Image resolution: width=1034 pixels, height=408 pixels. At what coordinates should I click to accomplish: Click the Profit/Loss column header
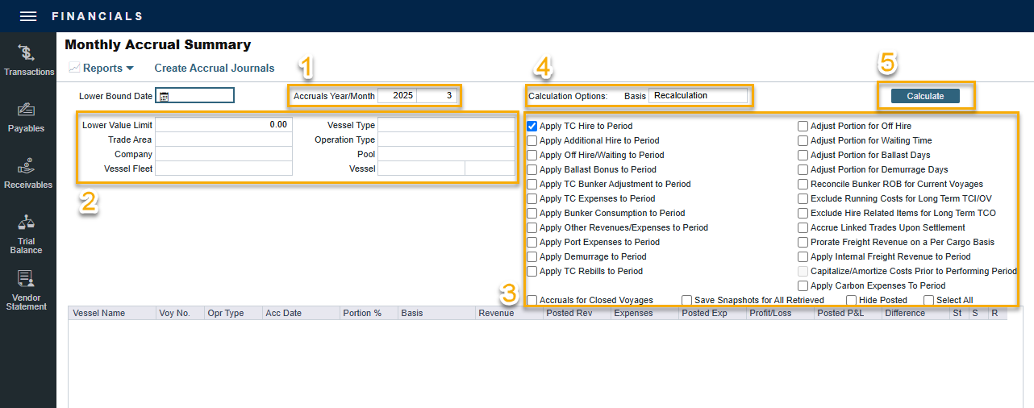771,313
